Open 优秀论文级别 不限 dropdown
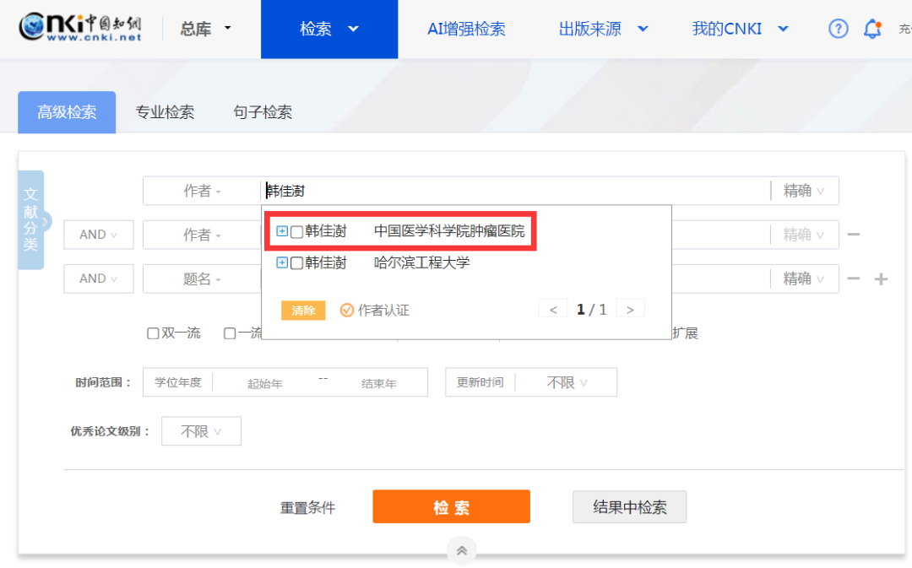The width and height of the screenshot is (912, 568). [201, 431]
